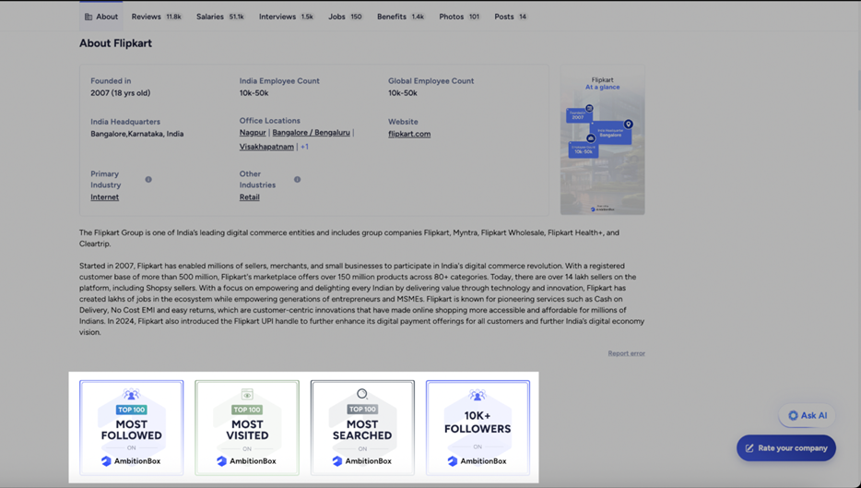The height and width of the screenshot is (488, 861).
Task: Expand more office locations with +1
Action: (304, 147)
